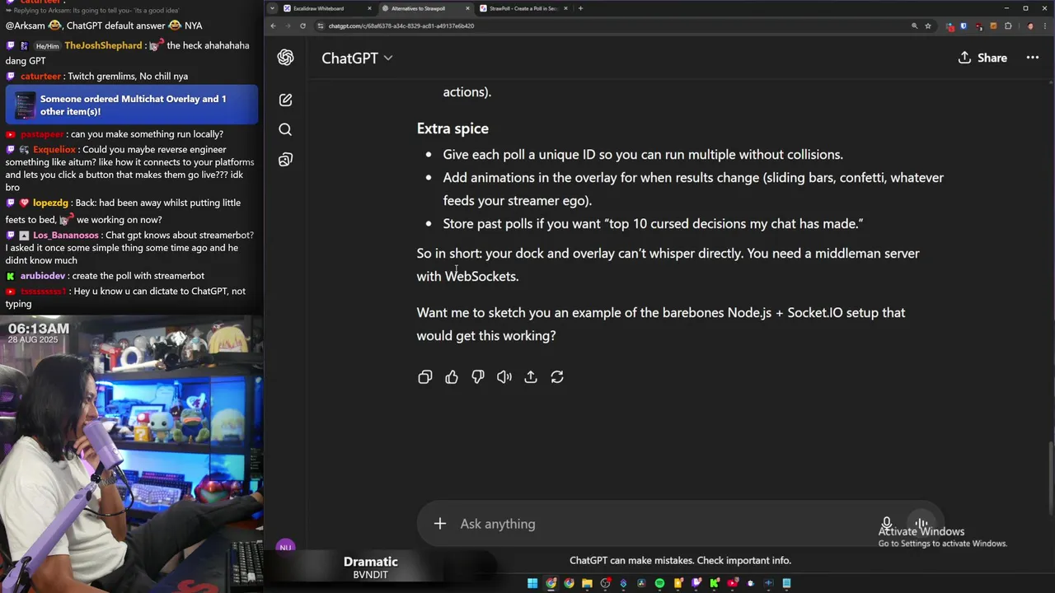Open Spotify from the taskbar
The width and height of the screenshot is (1055, 593).
tap(659, 583)
